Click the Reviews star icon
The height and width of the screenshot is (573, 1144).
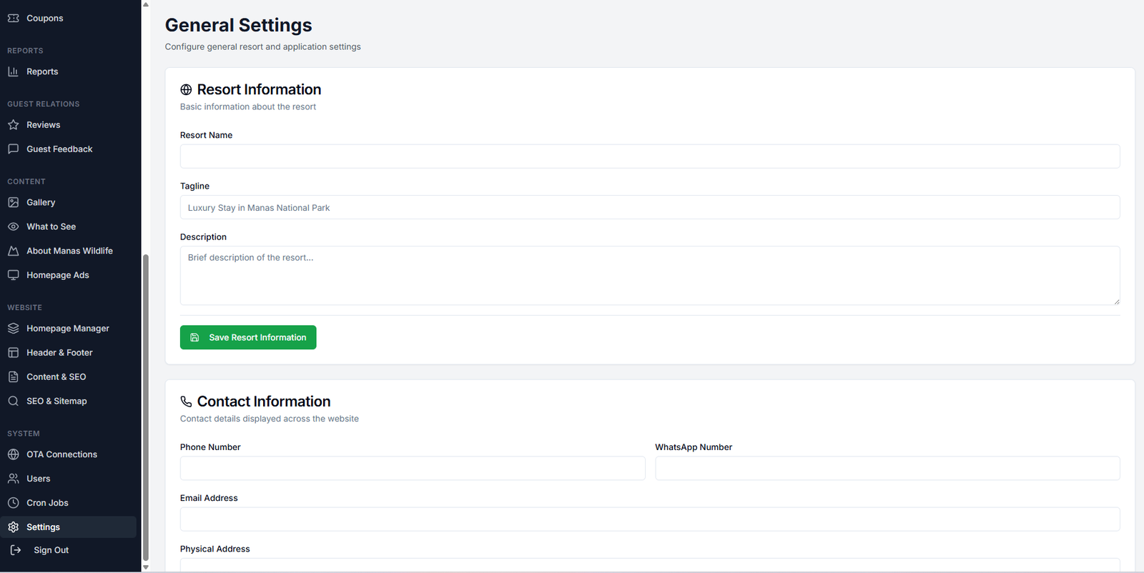point(13,125)
